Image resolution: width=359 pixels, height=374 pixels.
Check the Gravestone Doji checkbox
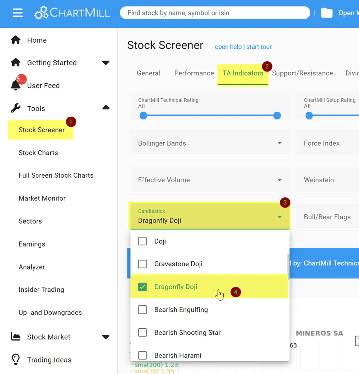[x=143, y=264]
